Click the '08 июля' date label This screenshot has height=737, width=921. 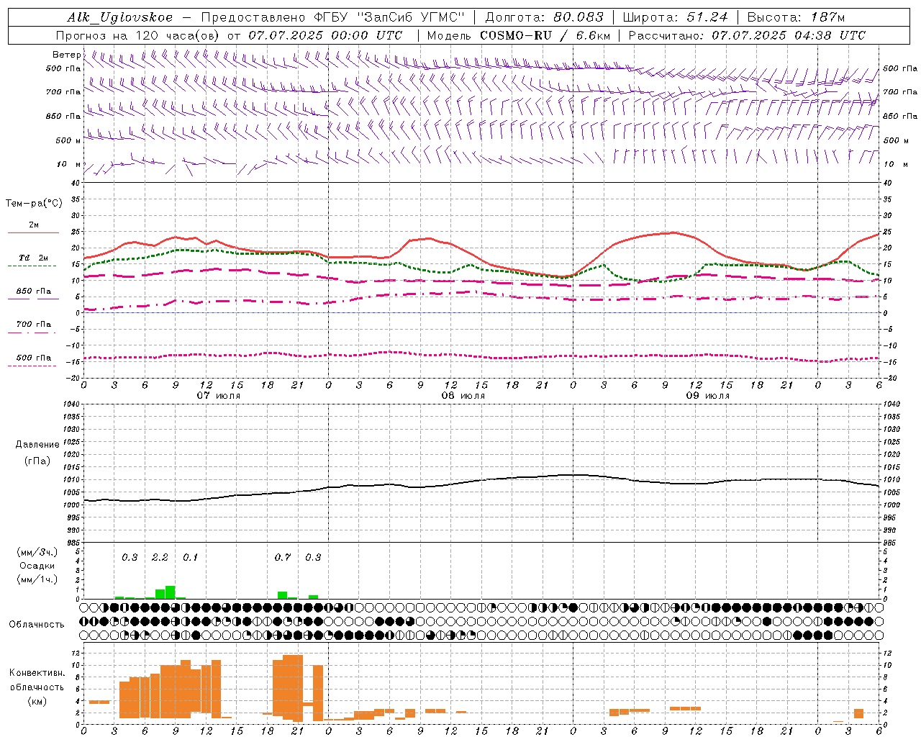click(463, 396)
